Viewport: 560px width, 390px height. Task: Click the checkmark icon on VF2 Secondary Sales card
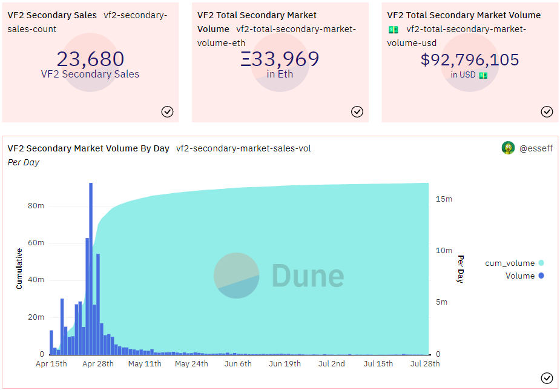click(x=168, y=111)
